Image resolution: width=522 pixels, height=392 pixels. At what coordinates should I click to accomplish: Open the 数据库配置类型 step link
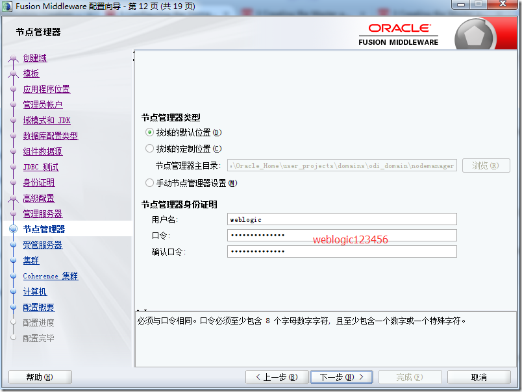pos(51,136)
